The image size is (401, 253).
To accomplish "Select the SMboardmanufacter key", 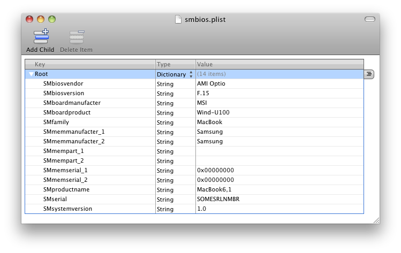I will click(x=72, y=103).
